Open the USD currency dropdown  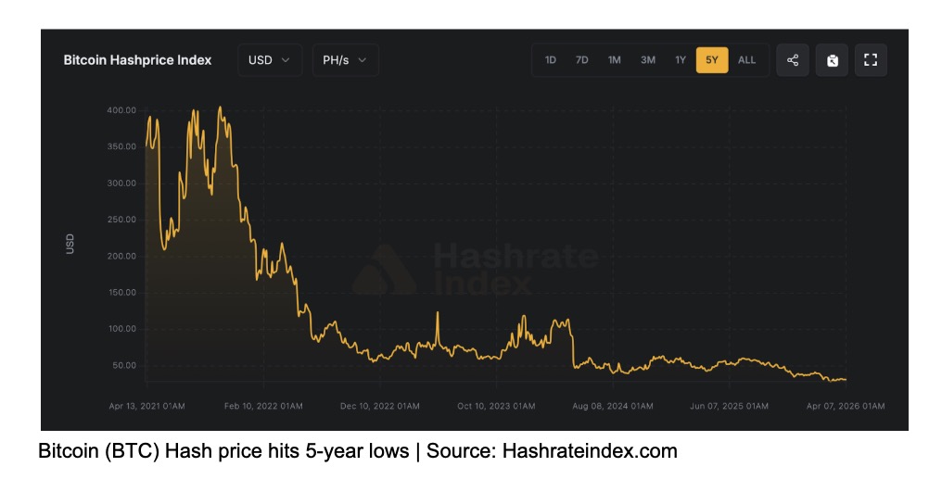click(269, 60)
